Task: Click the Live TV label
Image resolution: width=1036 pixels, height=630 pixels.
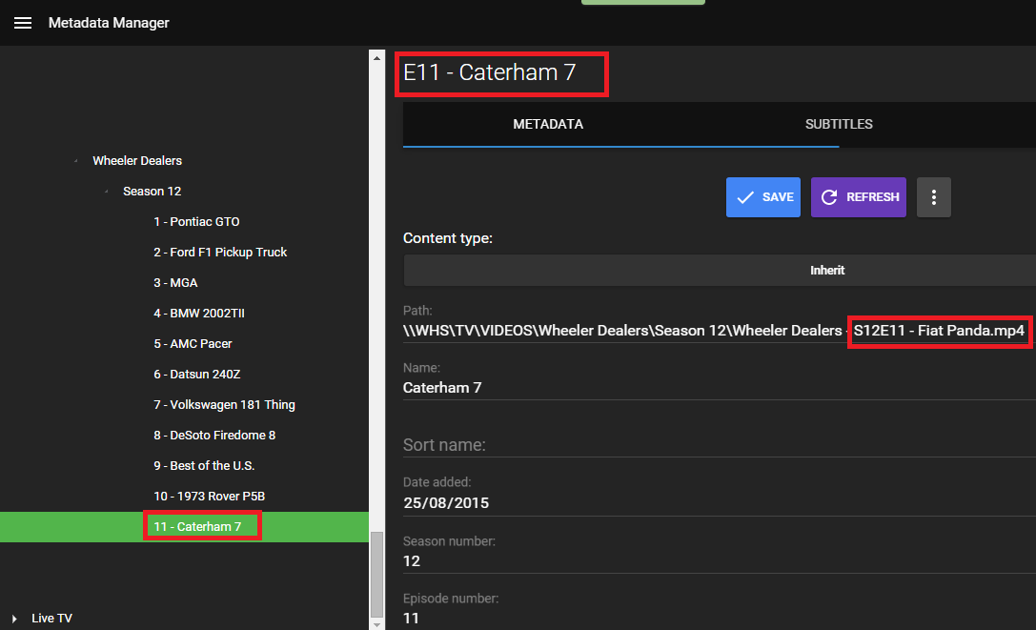Action: click(51, 619)
